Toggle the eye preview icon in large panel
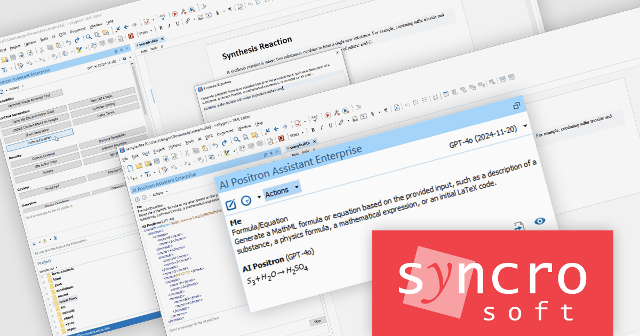This screenshot has height=336, width=640. point(539,221)
